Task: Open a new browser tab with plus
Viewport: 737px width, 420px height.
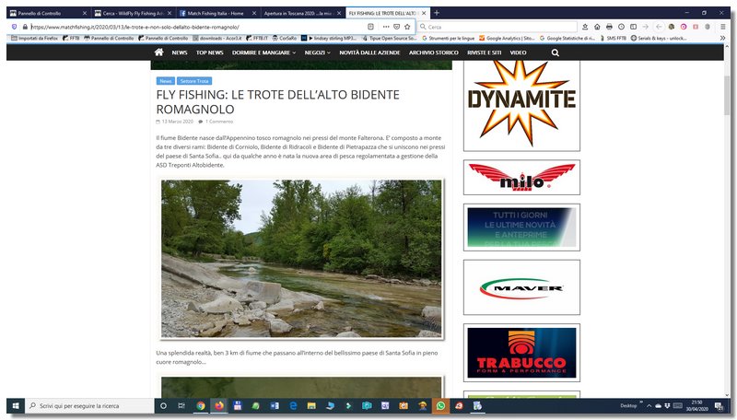Action: 436,13
